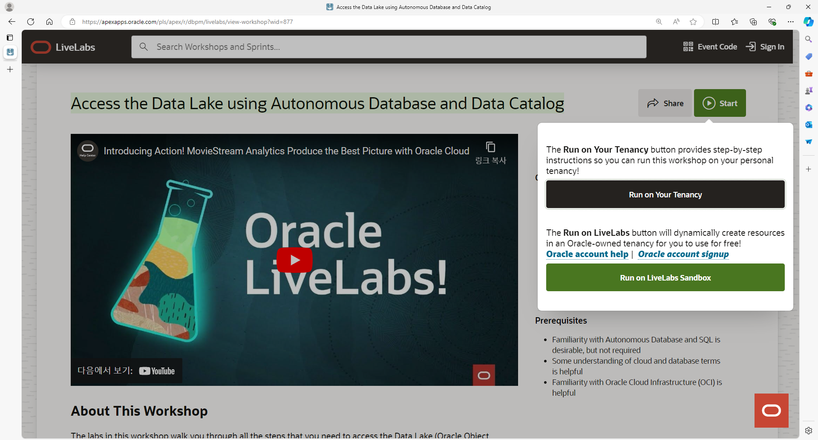
Task: Open the sidebar tools briefcase icon
Action: 809,73
